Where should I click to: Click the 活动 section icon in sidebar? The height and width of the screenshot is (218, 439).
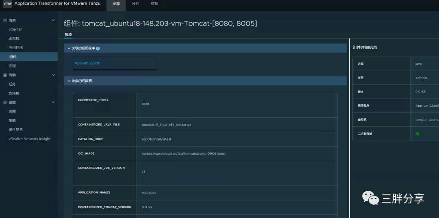[x=5, y=75]
